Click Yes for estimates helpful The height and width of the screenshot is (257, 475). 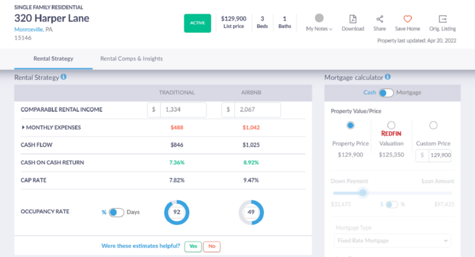click(192, 246)
